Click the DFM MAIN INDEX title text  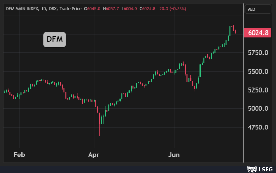click(x=21, y=9)
